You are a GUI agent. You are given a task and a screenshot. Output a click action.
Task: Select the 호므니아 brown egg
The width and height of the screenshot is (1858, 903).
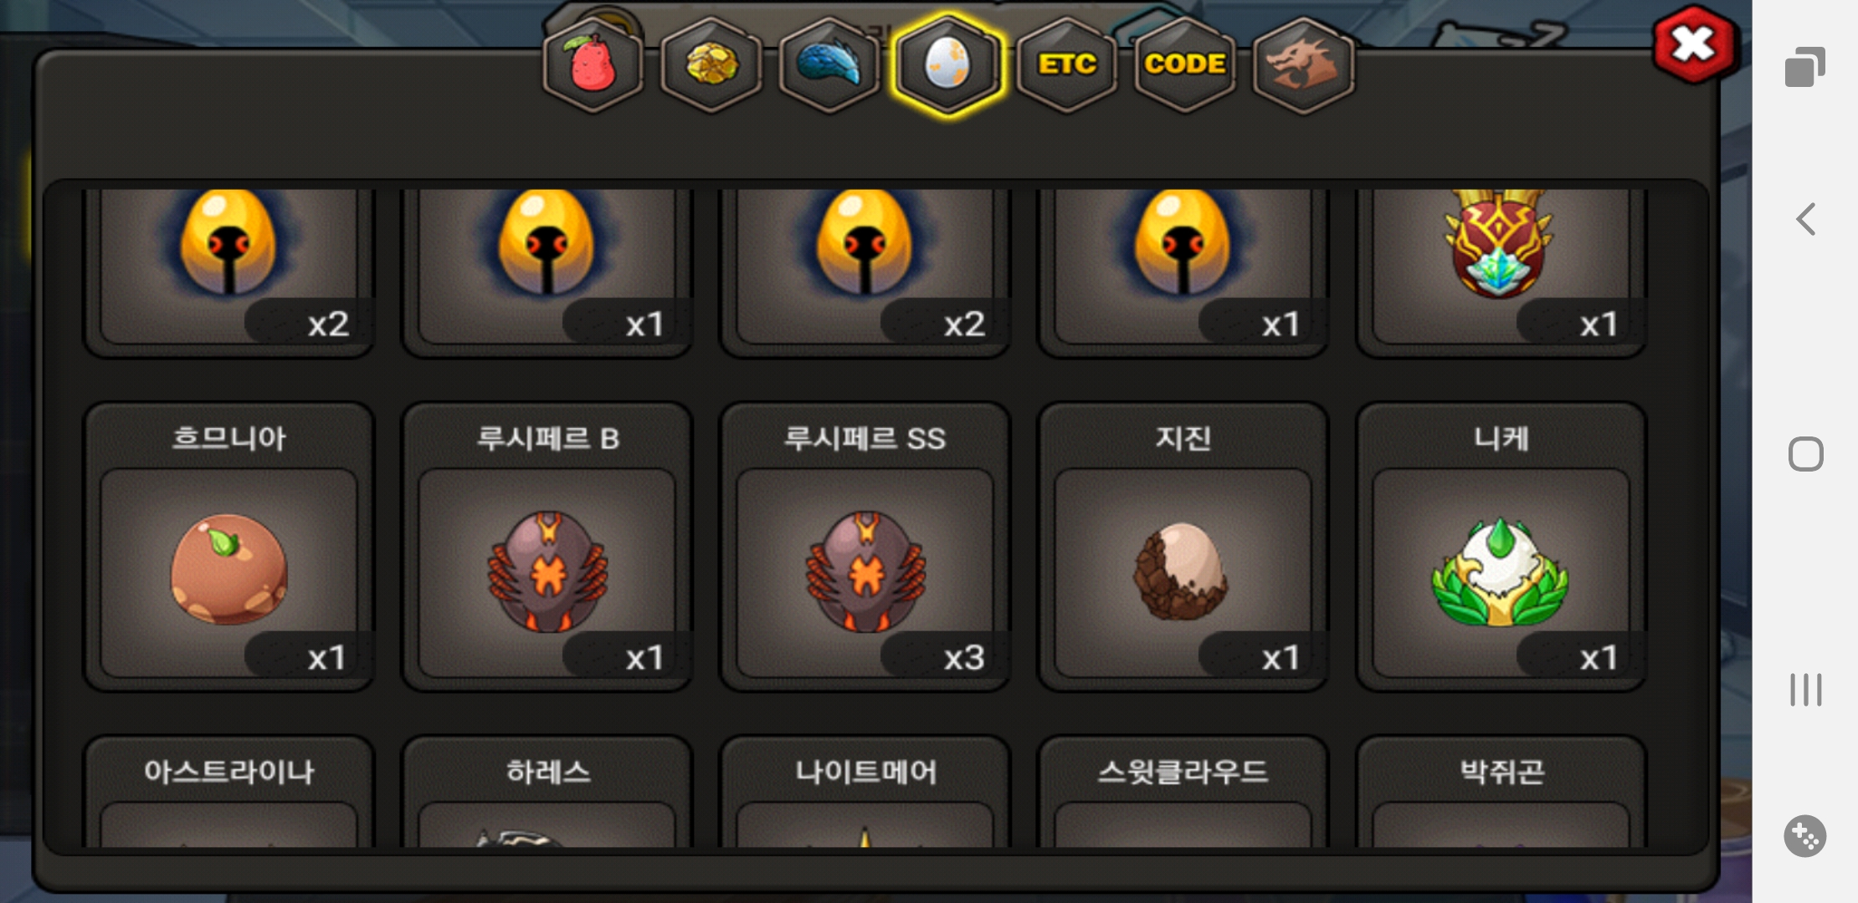click(x=228, y=547)
